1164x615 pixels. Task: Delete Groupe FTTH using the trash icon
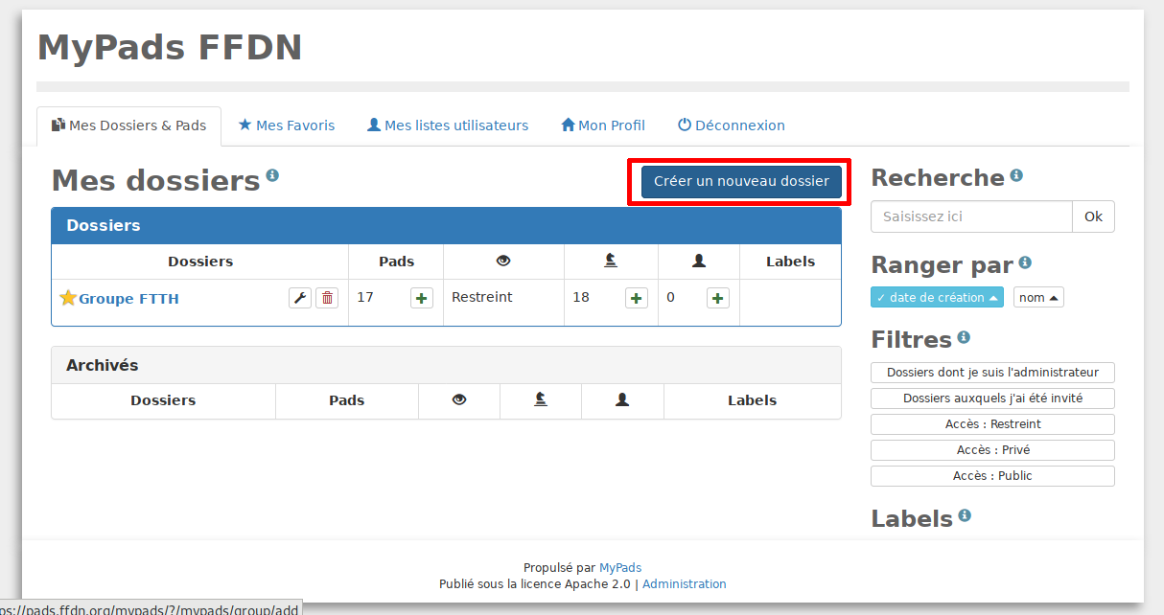[x=327, y=298]
